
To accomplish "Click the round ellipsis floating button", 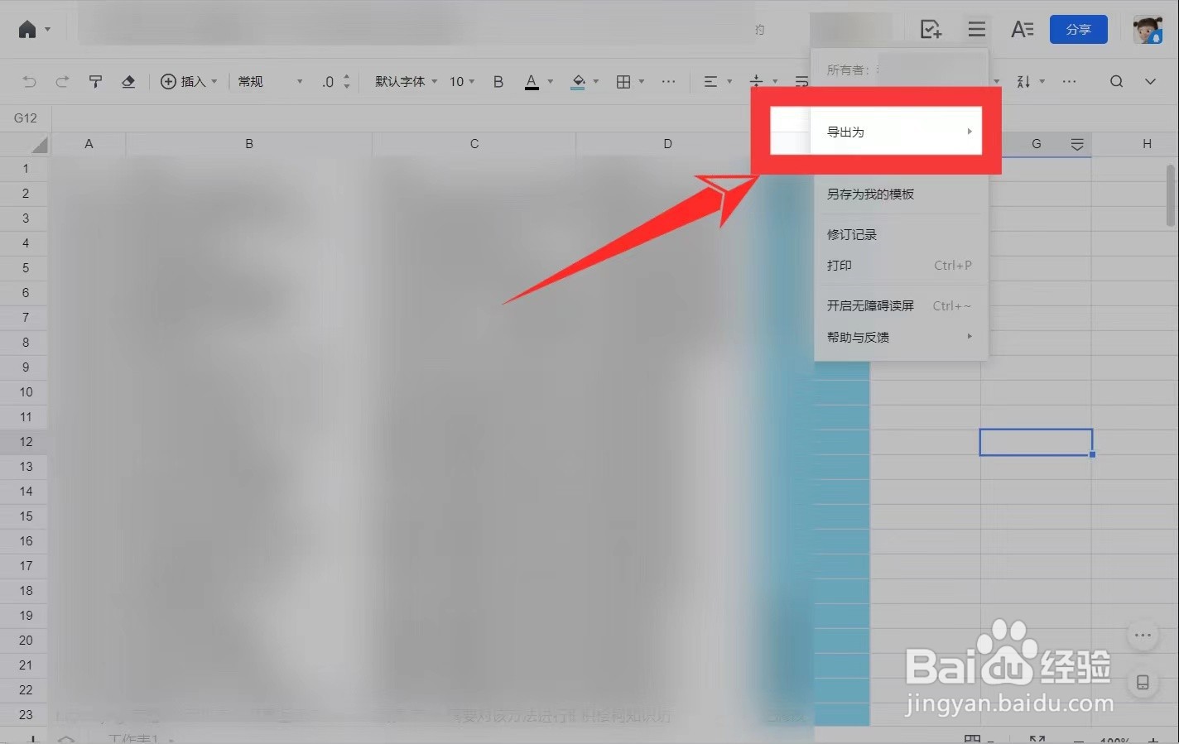I will 1143,636.
